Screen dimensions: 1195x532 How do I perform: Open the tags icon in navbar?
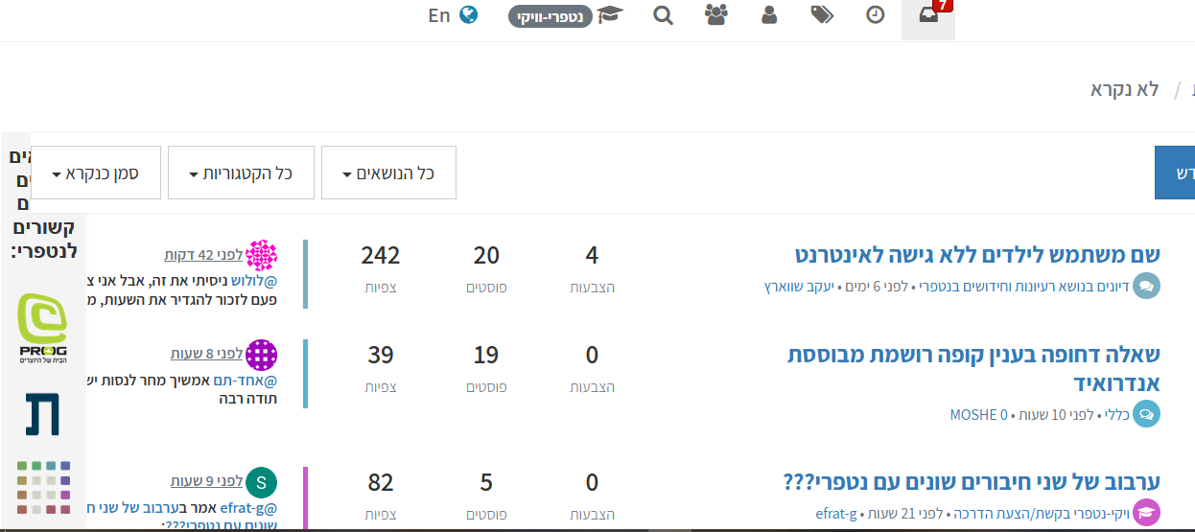coord(822,15)
